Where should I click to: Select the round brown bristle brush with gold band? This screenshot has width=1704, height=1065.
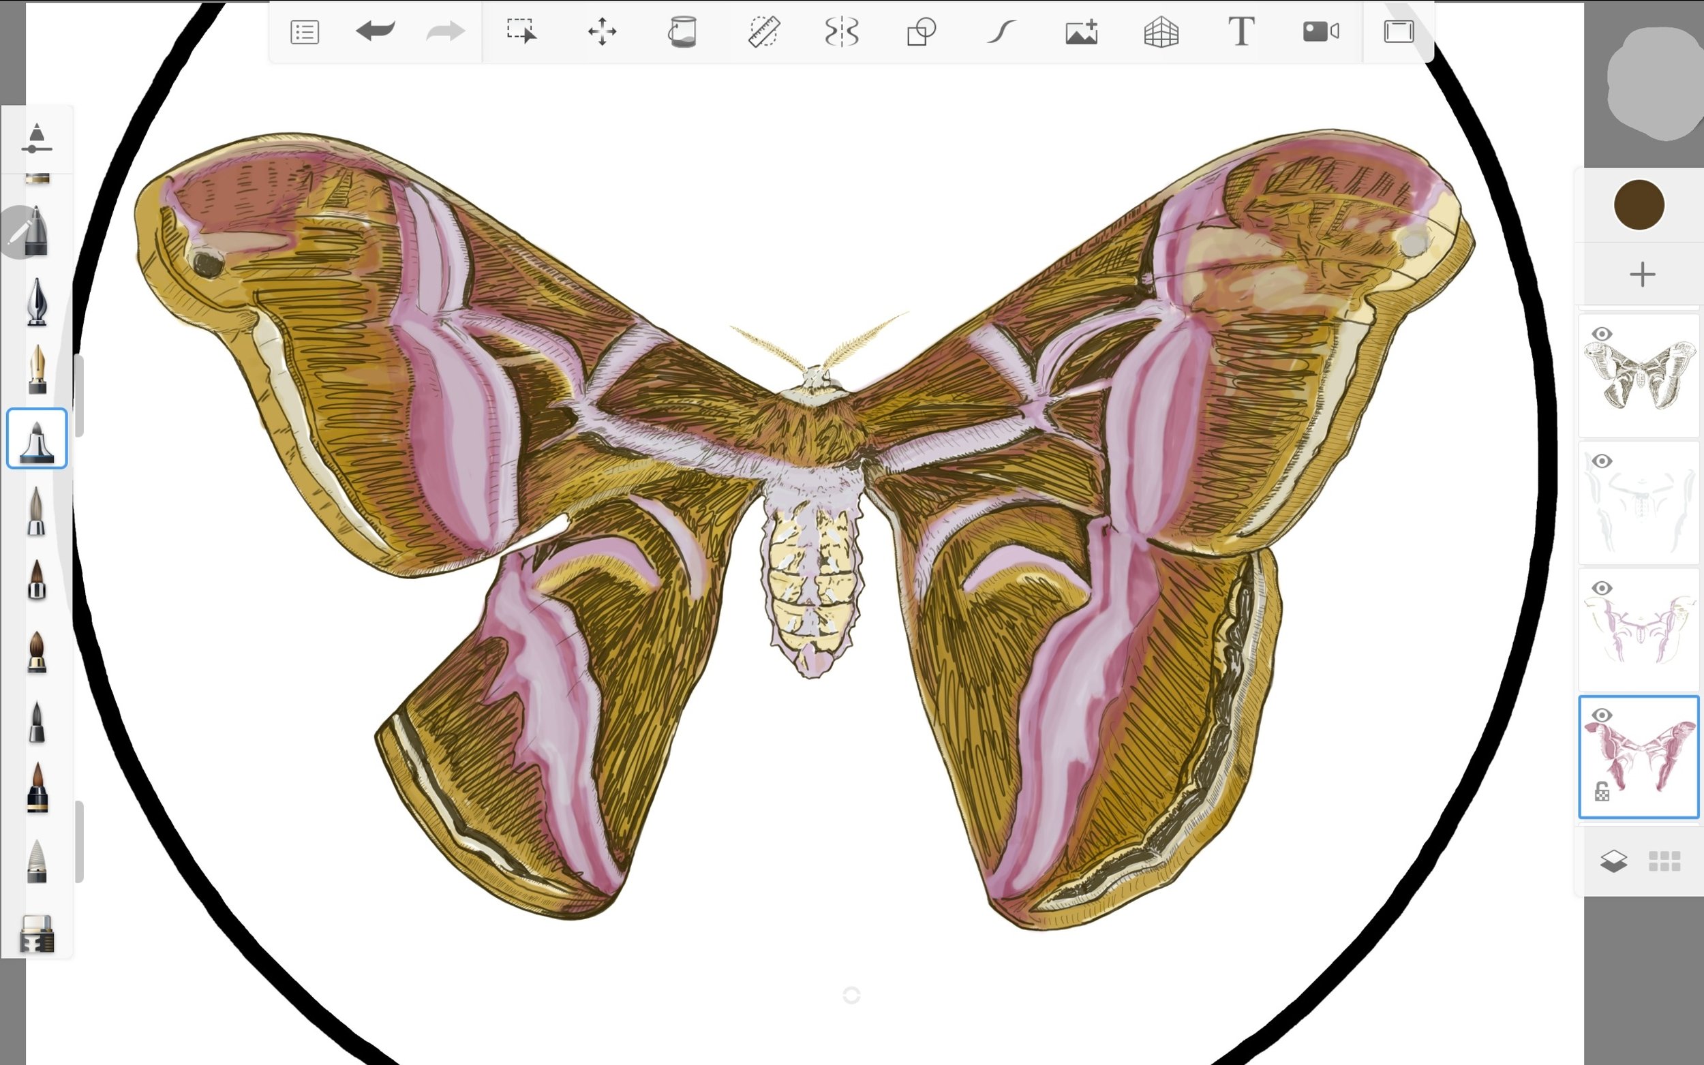37,651
